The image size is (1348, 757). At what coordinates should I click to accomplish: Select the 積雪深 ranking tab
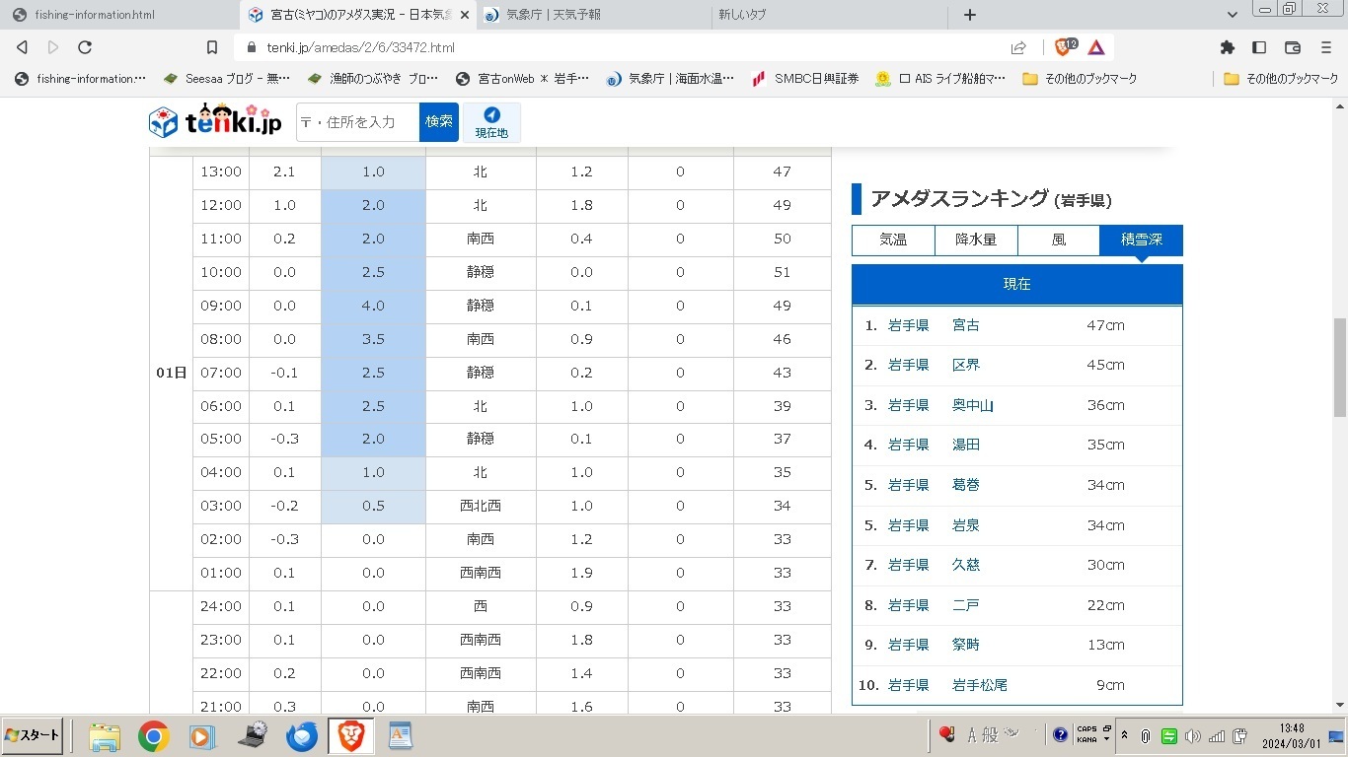(1142, 240)
